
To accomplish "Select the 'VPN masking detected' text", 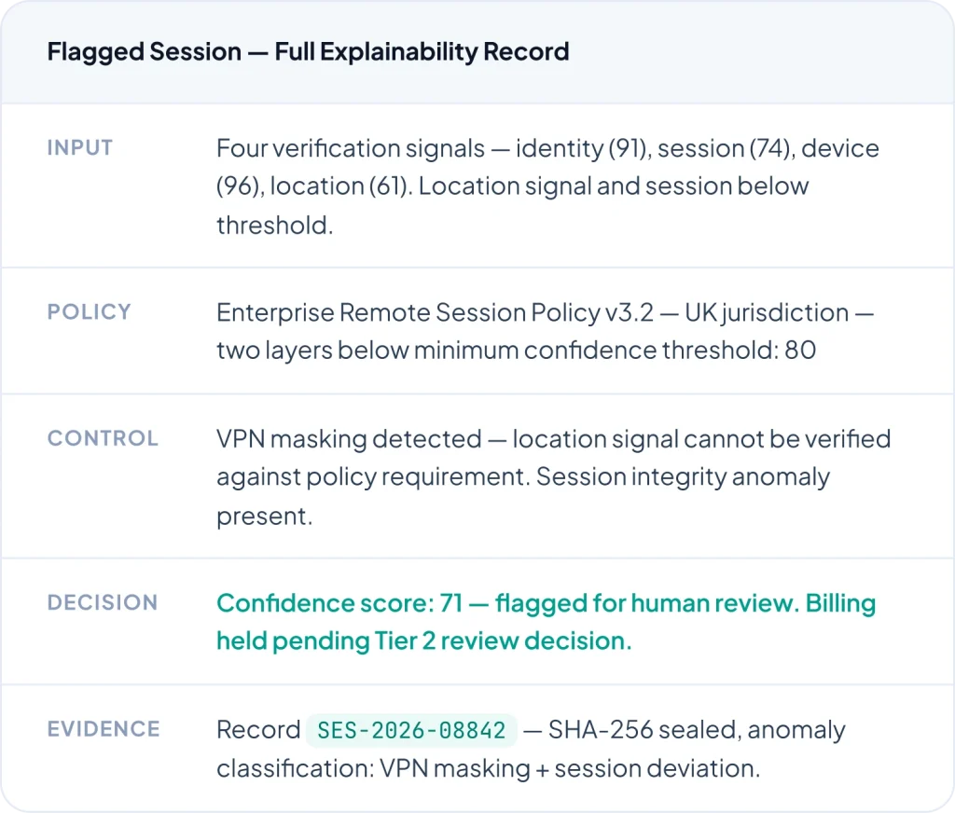I will pyautogui.click(x=350, y=439).
